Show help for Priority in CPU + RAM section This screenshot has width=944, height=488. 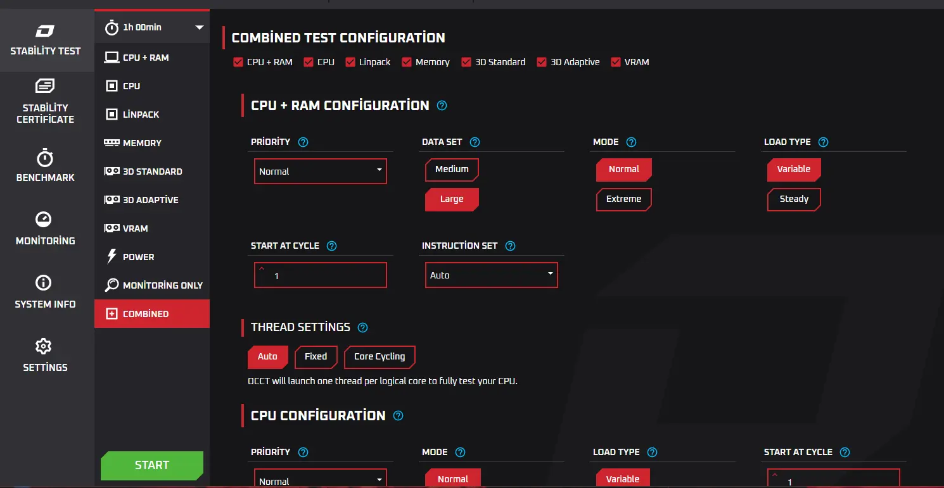click(303, 142)
